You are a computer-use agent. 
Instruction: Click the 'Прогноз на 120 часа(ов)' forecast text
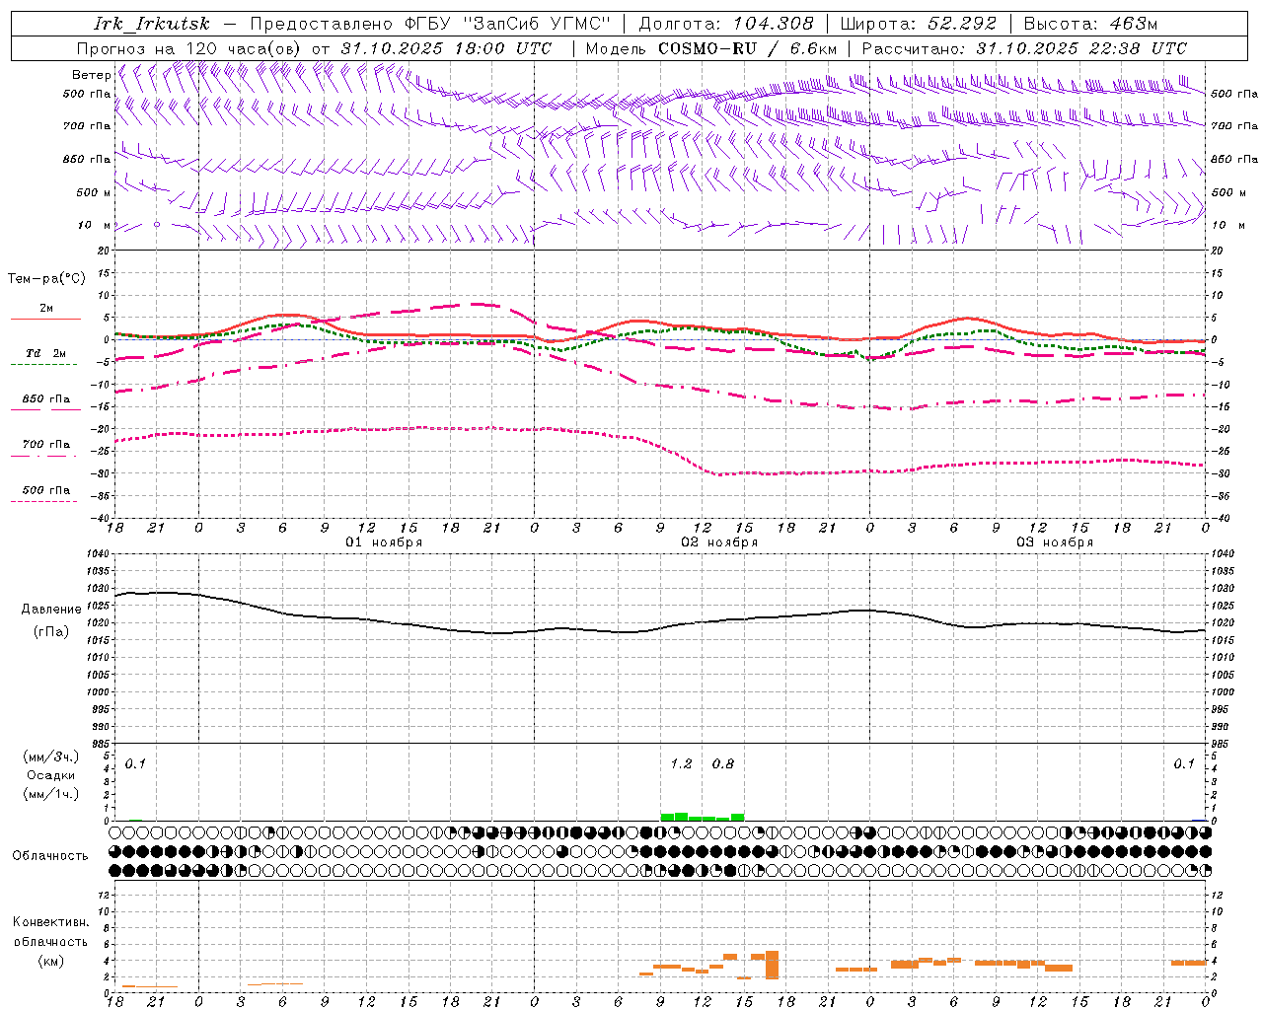(x=188, y=48)
